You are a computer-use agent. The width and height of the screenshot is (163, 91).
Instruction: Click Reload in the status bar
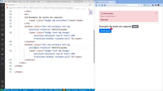69,90
